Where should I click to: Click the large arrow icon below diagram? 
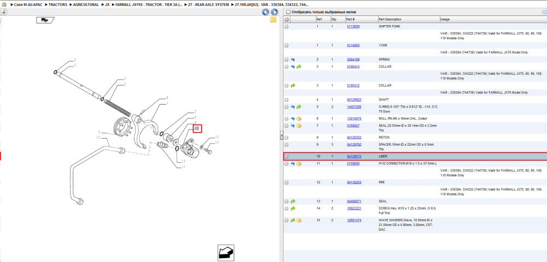pos(226,253)
